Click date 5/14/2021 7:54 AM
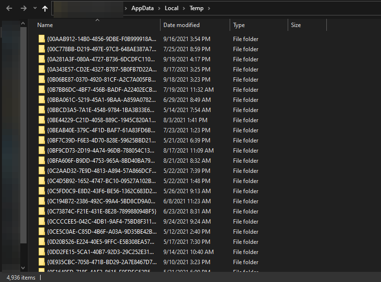The height and width of the screenshot is (282, 381). [x=187, y=110]
